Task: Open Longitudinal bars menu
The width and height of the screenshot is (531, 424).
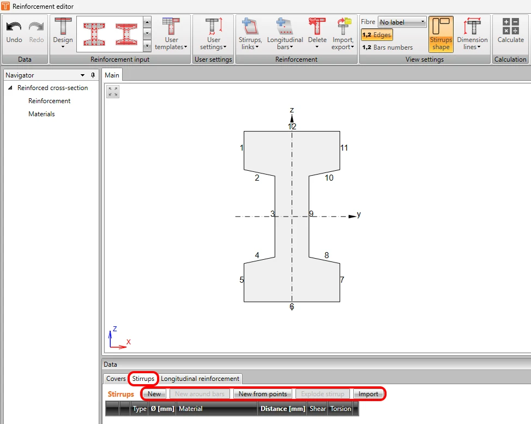Action: (x=285, y=34)
